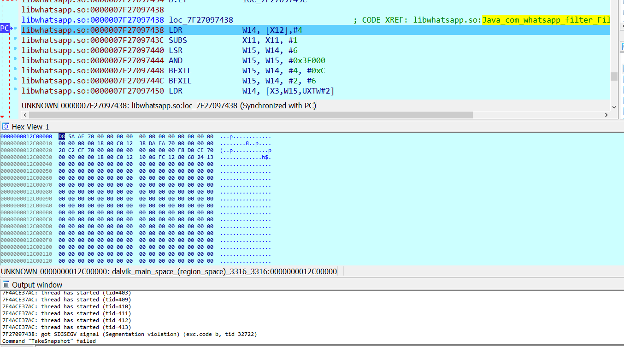This screenshot has height=347, width=624.
Task: Click the PC arrow marker in the gutter
Action: (5, 29)
